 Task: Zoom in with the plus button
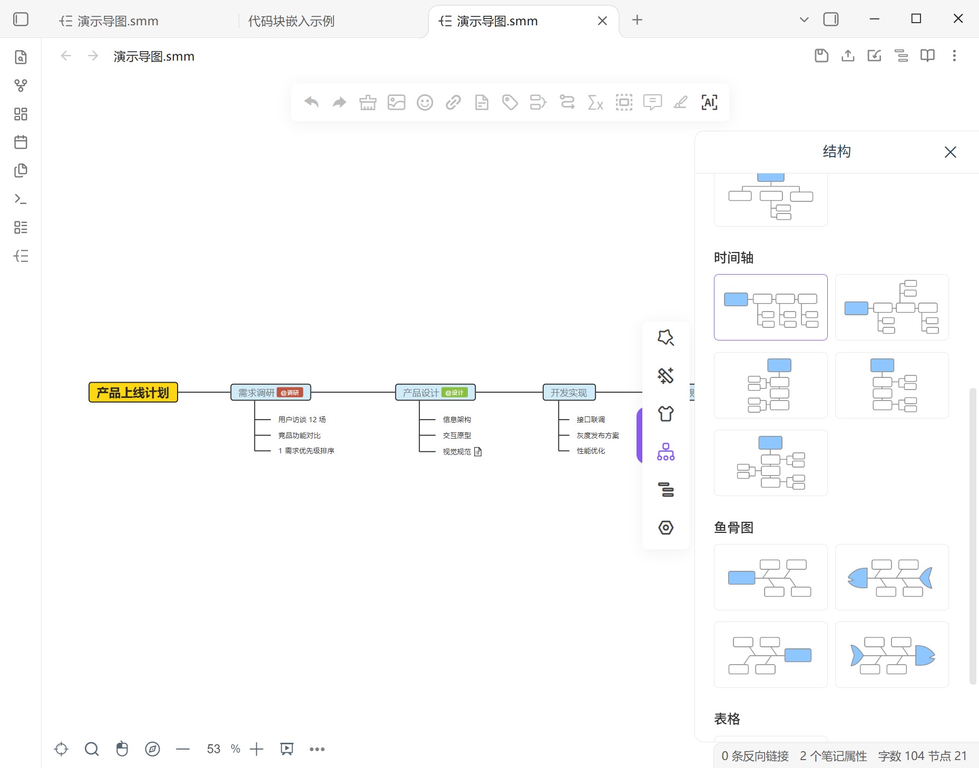[x=257, y=749]
